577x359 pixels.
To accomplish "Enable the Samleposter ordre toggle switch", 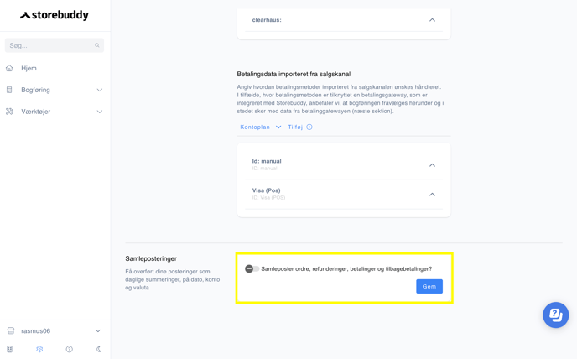I will (252, 268).
